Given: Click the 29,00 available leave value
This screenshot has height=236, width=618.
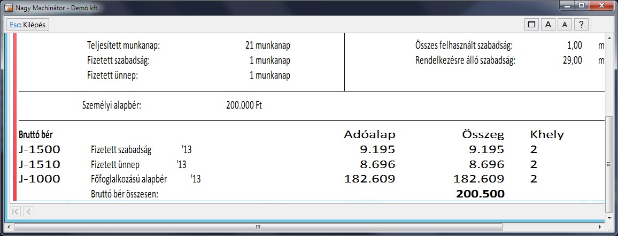Looking at the screenshot, I should pos(573,61).
